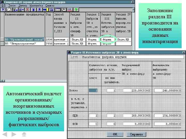Click the Наименование предприятия column header
This screenshot has height=139, width=186.
(x=25, y=25)
